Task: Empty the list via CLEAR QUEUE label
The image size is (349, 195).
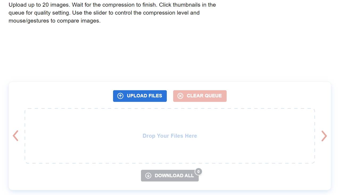Action: (x=204, y=96)
